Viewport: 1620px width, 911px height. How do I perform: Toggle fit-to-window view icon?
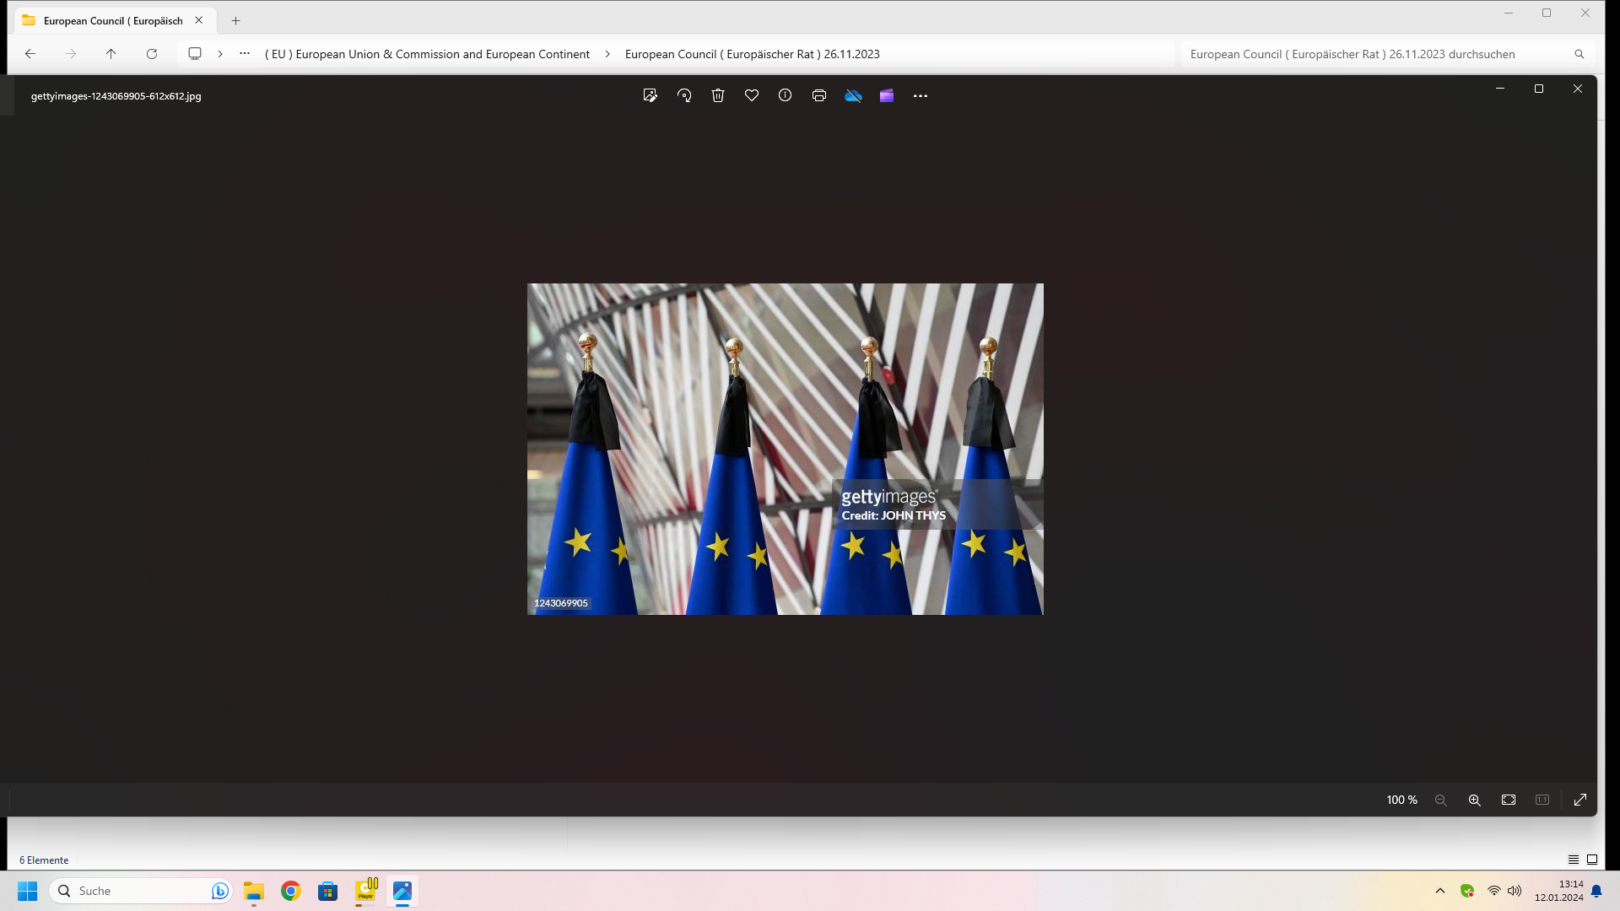(1509, 800)
